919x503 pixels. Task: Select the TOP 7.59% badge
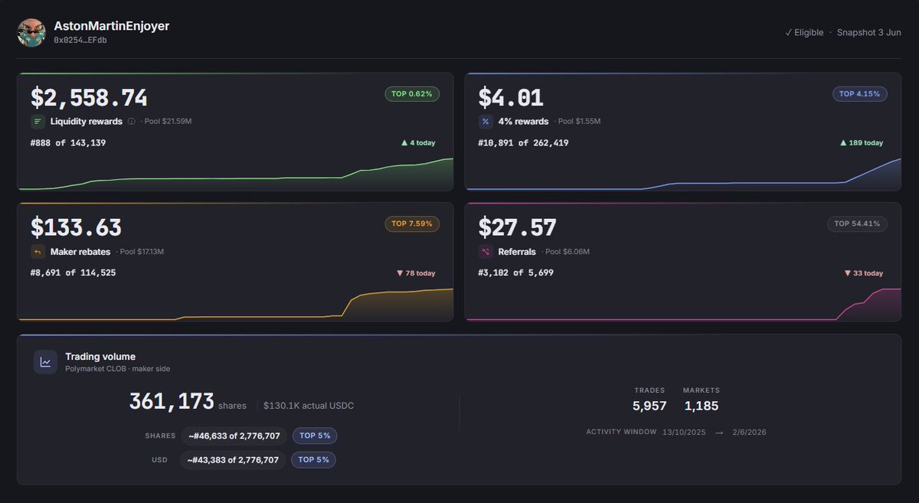(412, 224)
